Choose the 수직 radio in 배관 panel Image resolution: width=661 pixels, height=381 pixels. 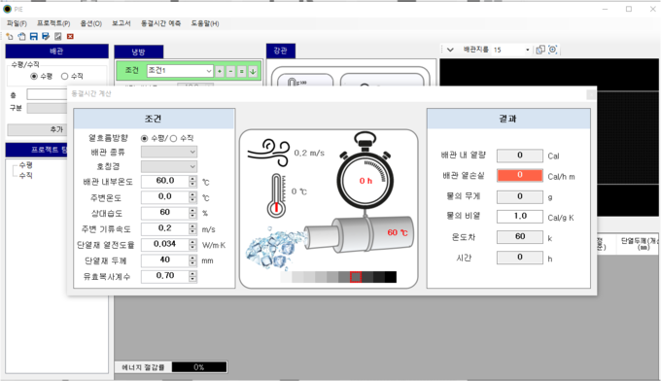pyautogui.click(x=64, y=76)
